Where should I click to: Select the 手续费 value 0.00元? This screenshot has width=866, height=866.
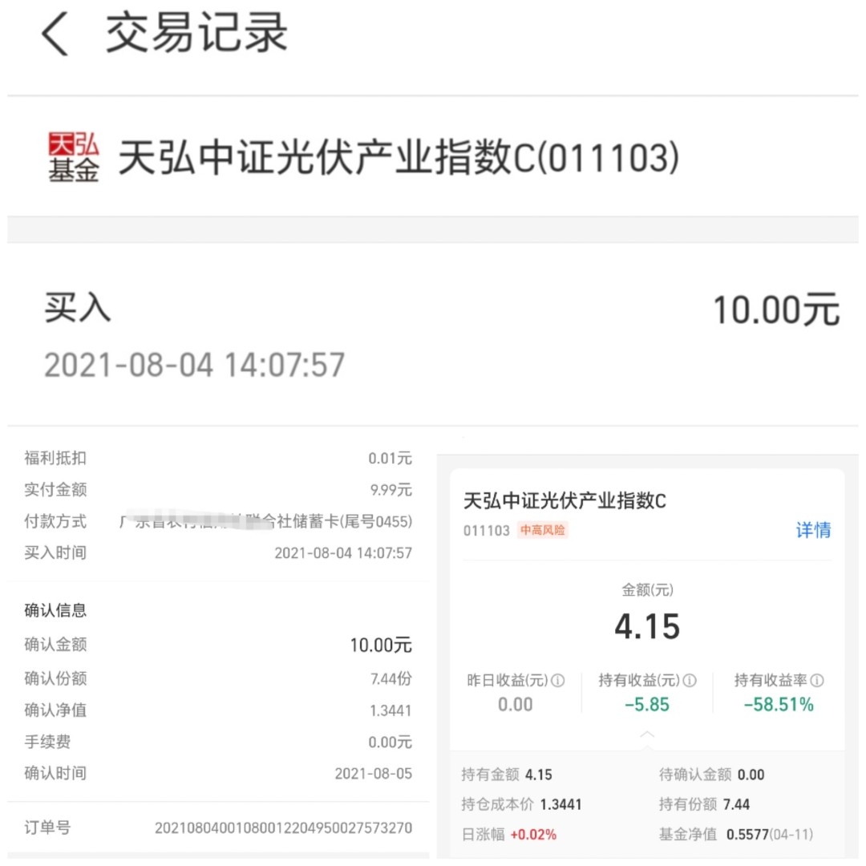click(390, 743)
